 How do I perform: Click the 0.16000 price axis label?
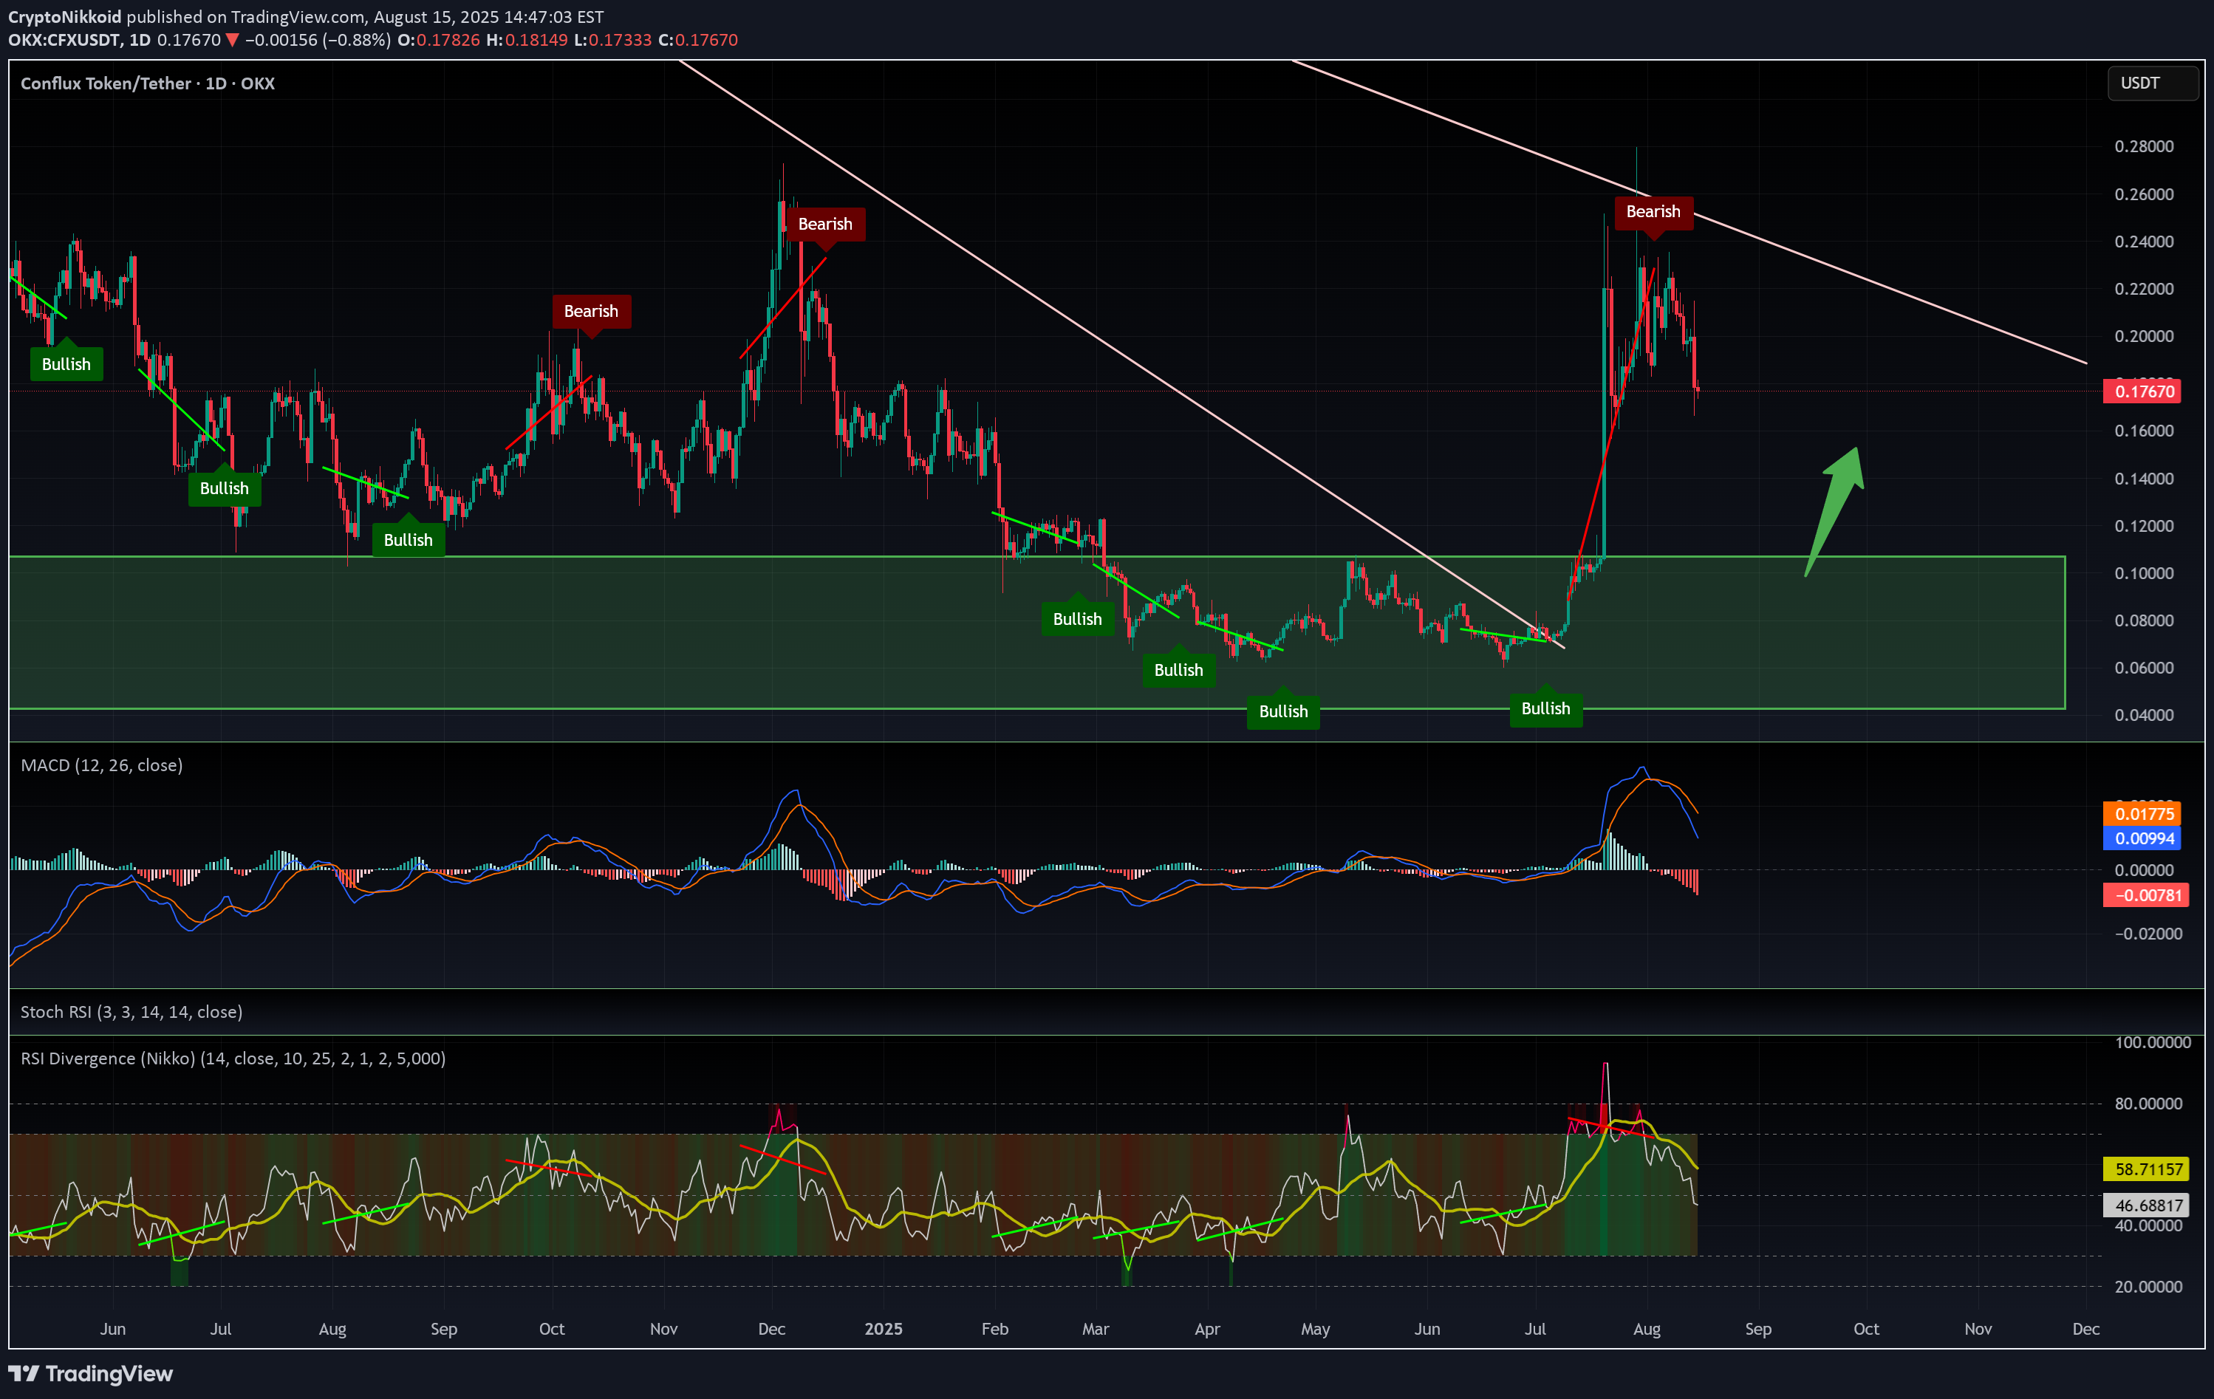pos(2144,430)
